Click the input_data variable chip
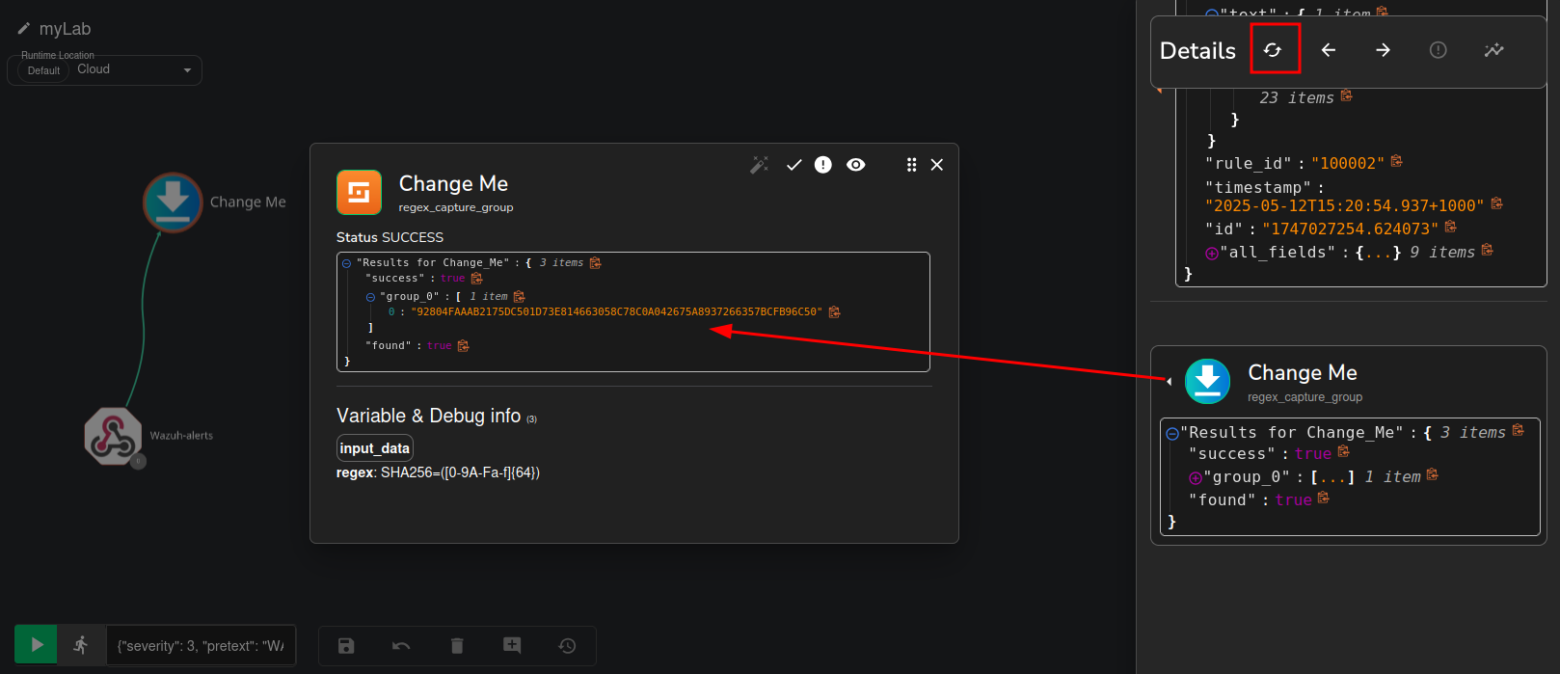Image resolution: width=1560 pixels, height=674 pixels. (x=375, y=448)
